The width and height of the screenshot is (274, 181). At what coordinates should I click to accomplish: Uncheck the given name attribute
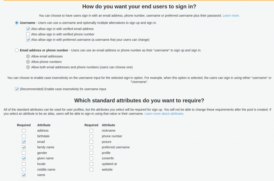pyautogui.click(x=24, y=158)
